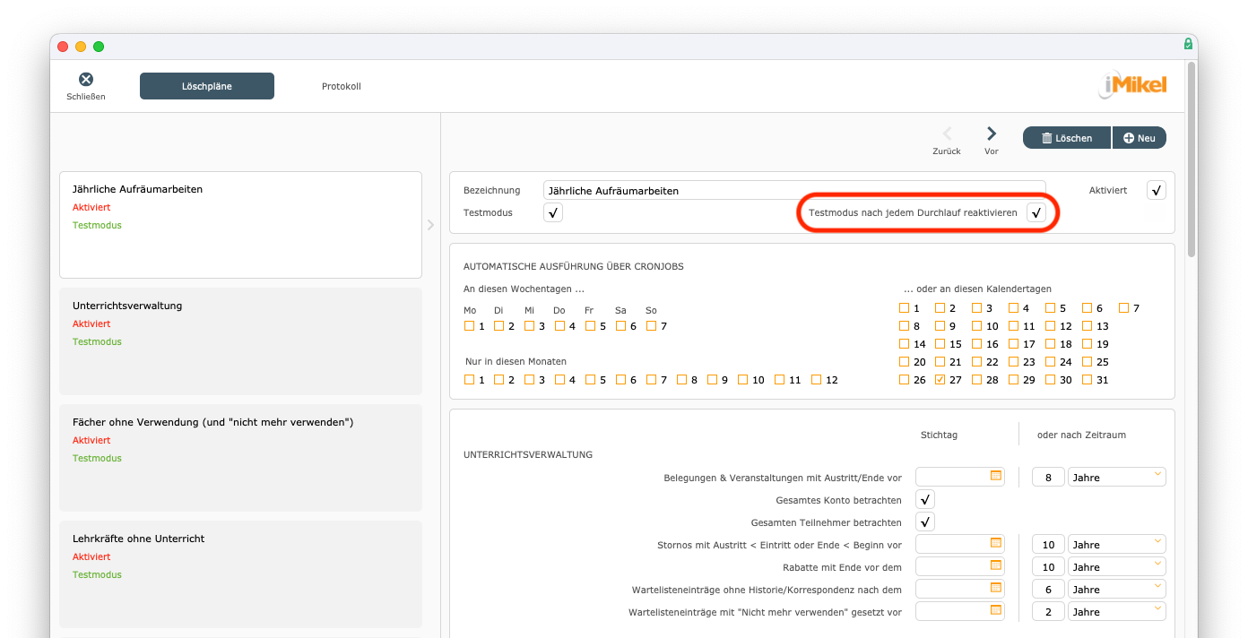The image size is (1248, 638).
Task: Open Jahre dropdown for Rabatte row
Action: (x=1116, y=566)
